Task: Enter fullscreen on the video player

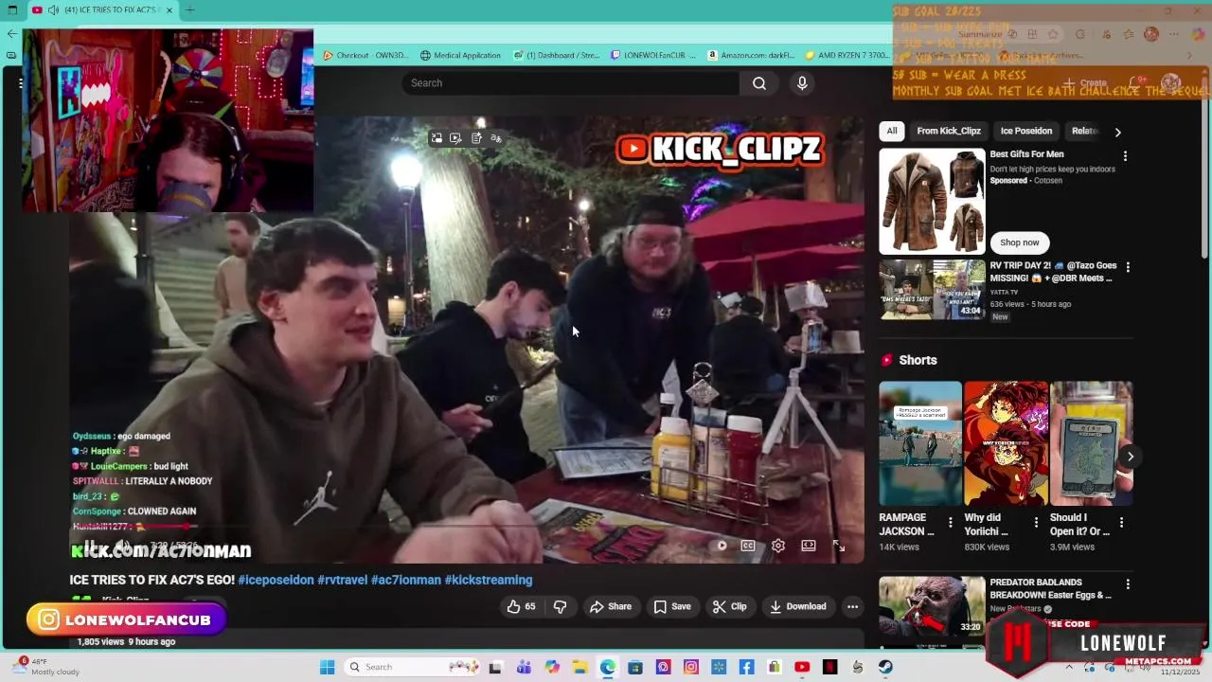Action: pyautogui.click(x=839, y=546)
